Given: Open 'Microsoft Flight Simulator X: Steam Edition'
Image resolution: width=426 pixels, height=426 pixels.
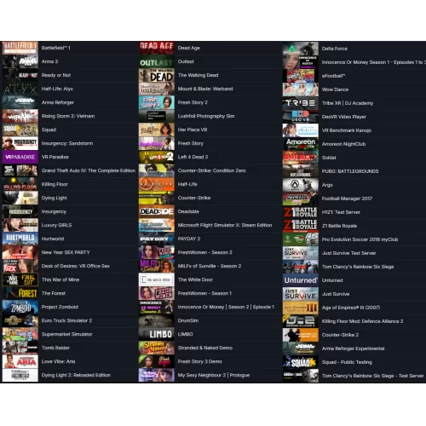Looking at the screenshot, I should coord(225,225).
